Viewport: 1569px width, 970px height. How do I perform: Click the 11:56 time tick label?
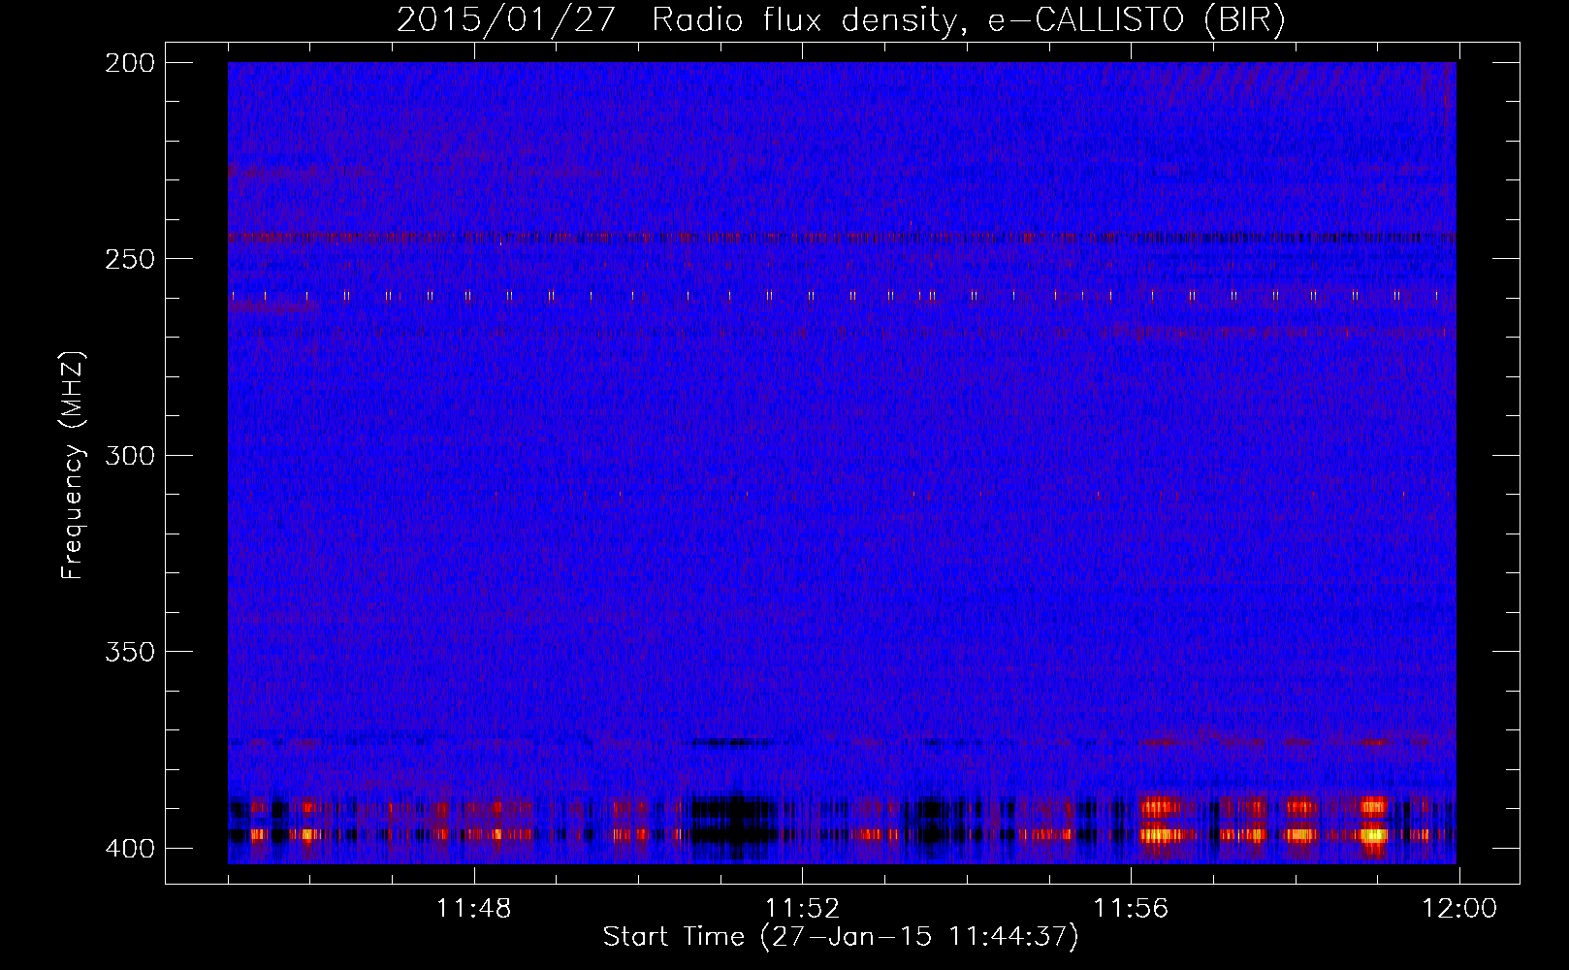point(1131,909)
